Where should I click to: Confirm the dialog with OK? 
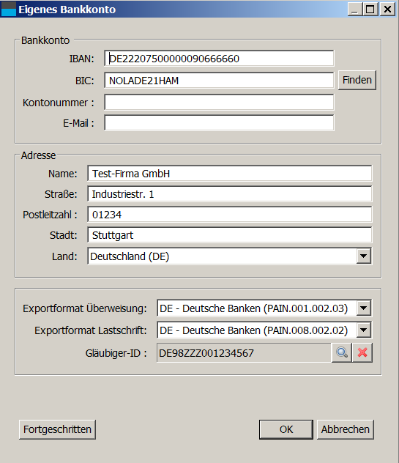tap(286, 429)
